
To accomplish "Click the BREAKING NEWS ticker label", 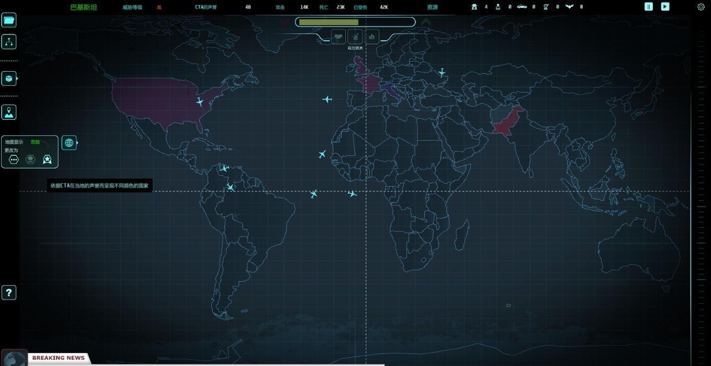I will pos(58,358).
